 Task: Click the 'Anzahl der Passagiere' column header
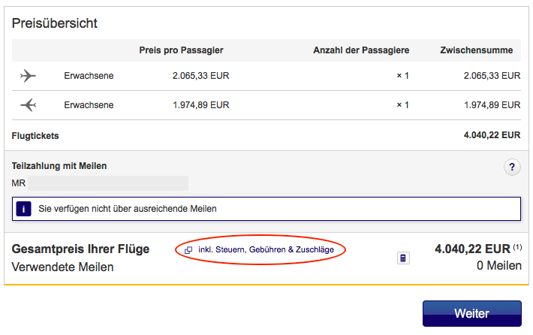click(x=361, y=50)
